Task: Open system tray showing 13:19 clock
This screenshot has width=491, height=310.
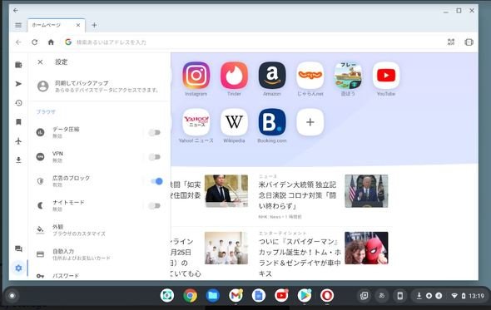Action: click(450, 296)
